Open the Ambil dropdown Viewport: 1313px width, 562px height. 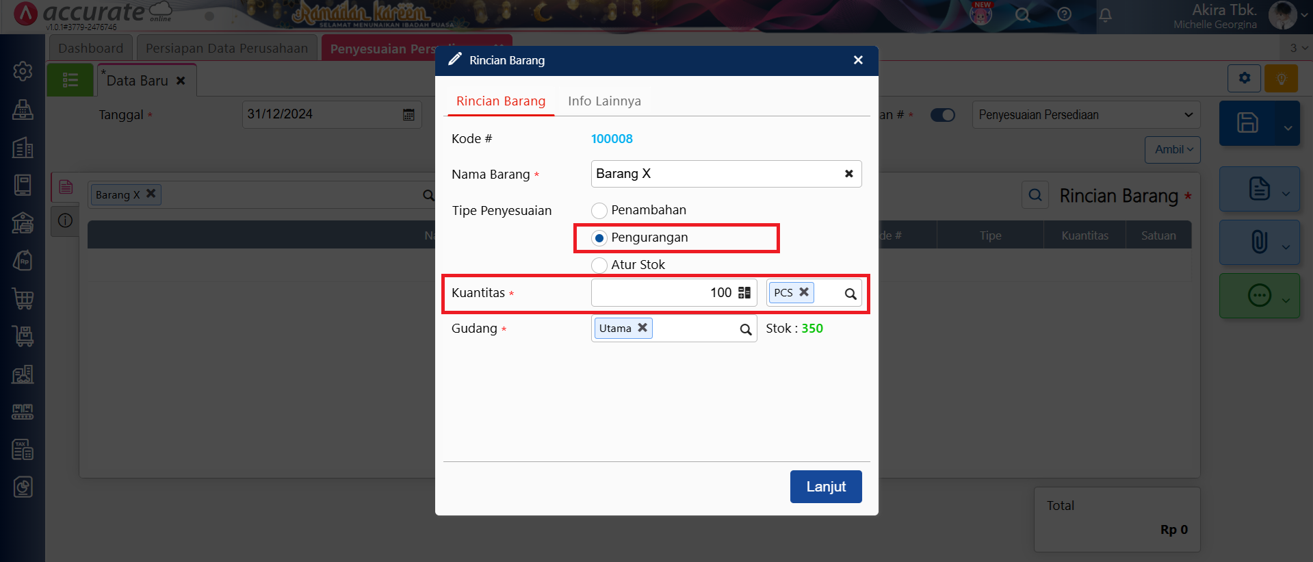click(1172, 150)
